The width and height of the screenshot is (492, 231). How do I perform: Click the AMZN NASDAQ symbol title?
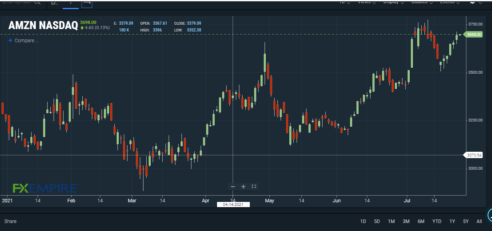pos(43,26)
